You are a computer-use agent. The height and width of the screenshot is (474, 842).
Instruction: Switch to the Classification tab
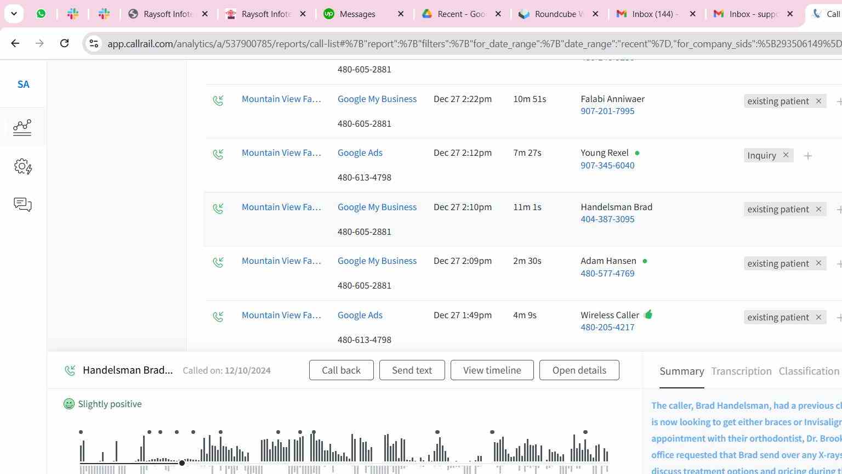click(x=809, y=371)
